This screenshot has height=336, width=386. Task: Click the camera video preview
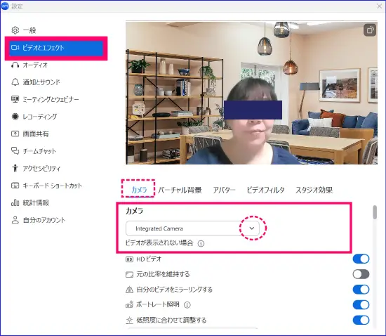(251, 93)
